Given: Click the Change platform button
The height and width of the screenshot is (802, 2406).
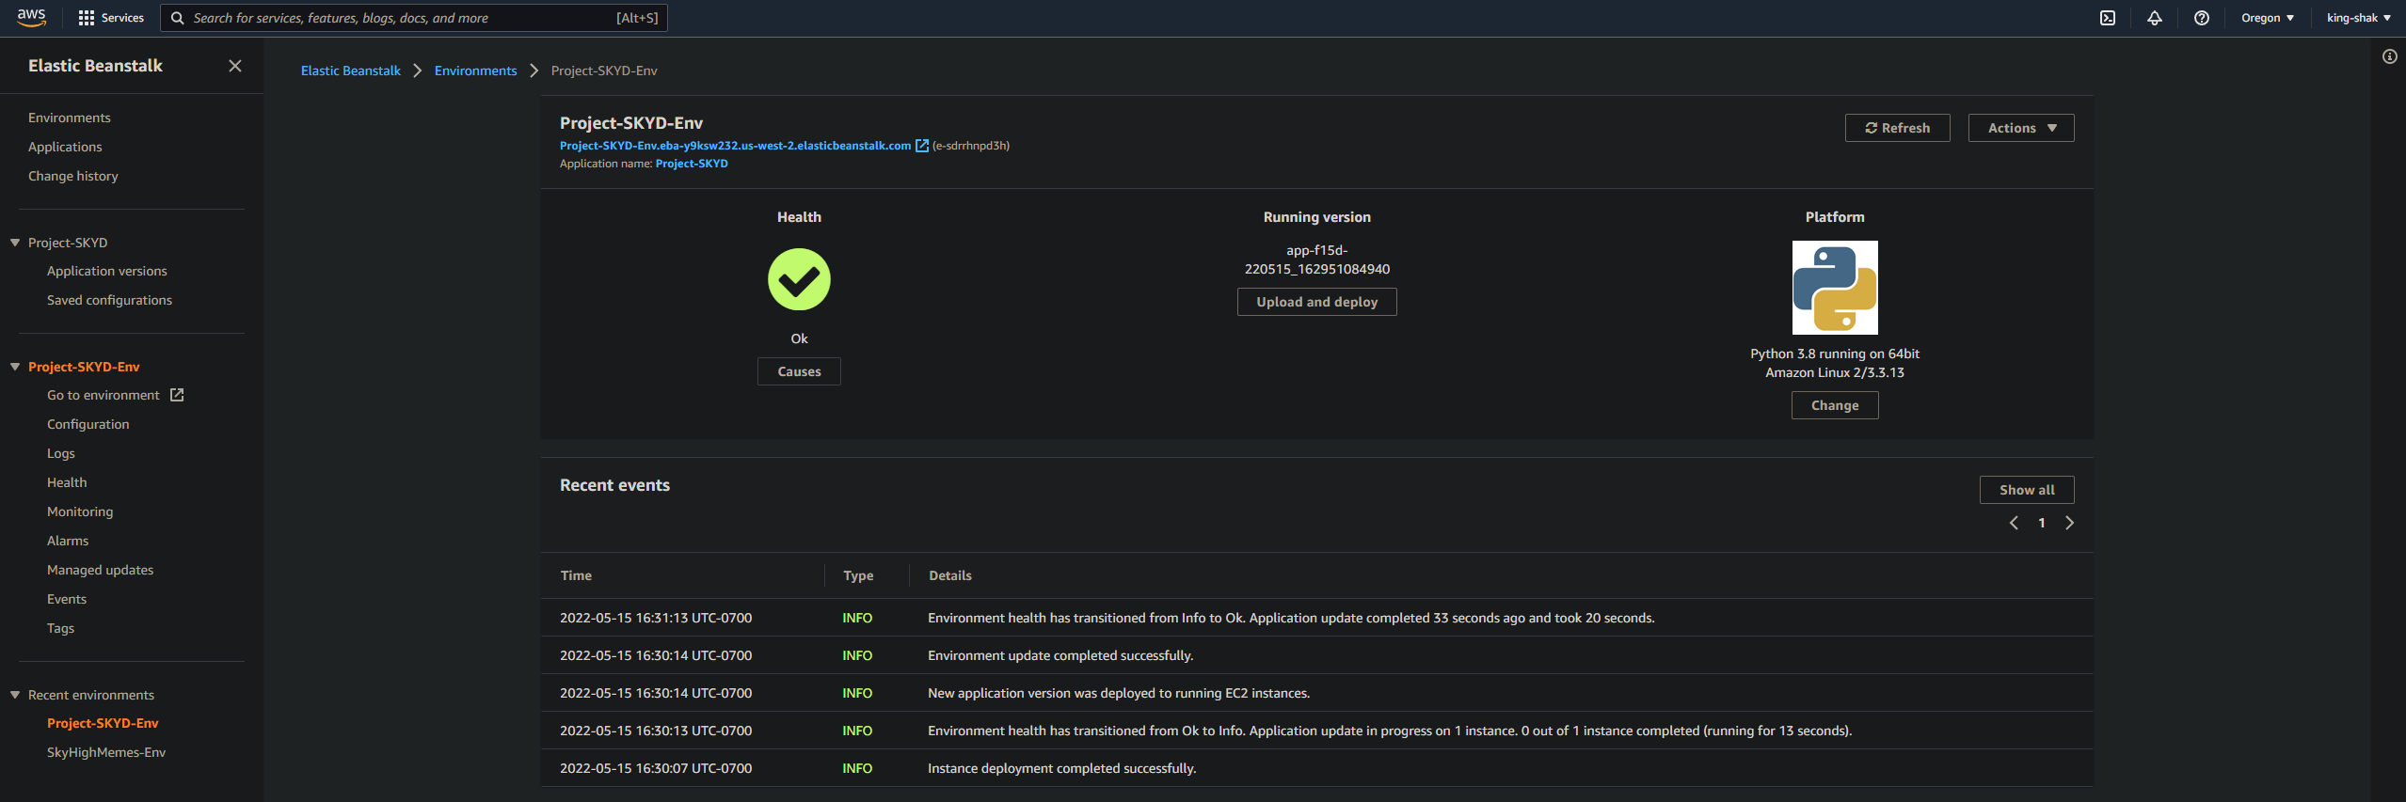Looking at the screenshot, I should 1835,405.
